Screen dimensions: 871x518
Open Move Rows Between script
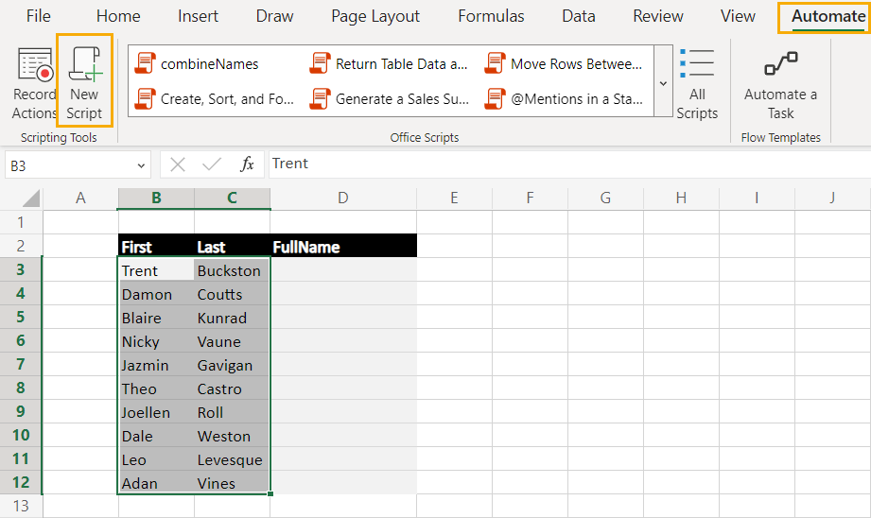[564, 64]
